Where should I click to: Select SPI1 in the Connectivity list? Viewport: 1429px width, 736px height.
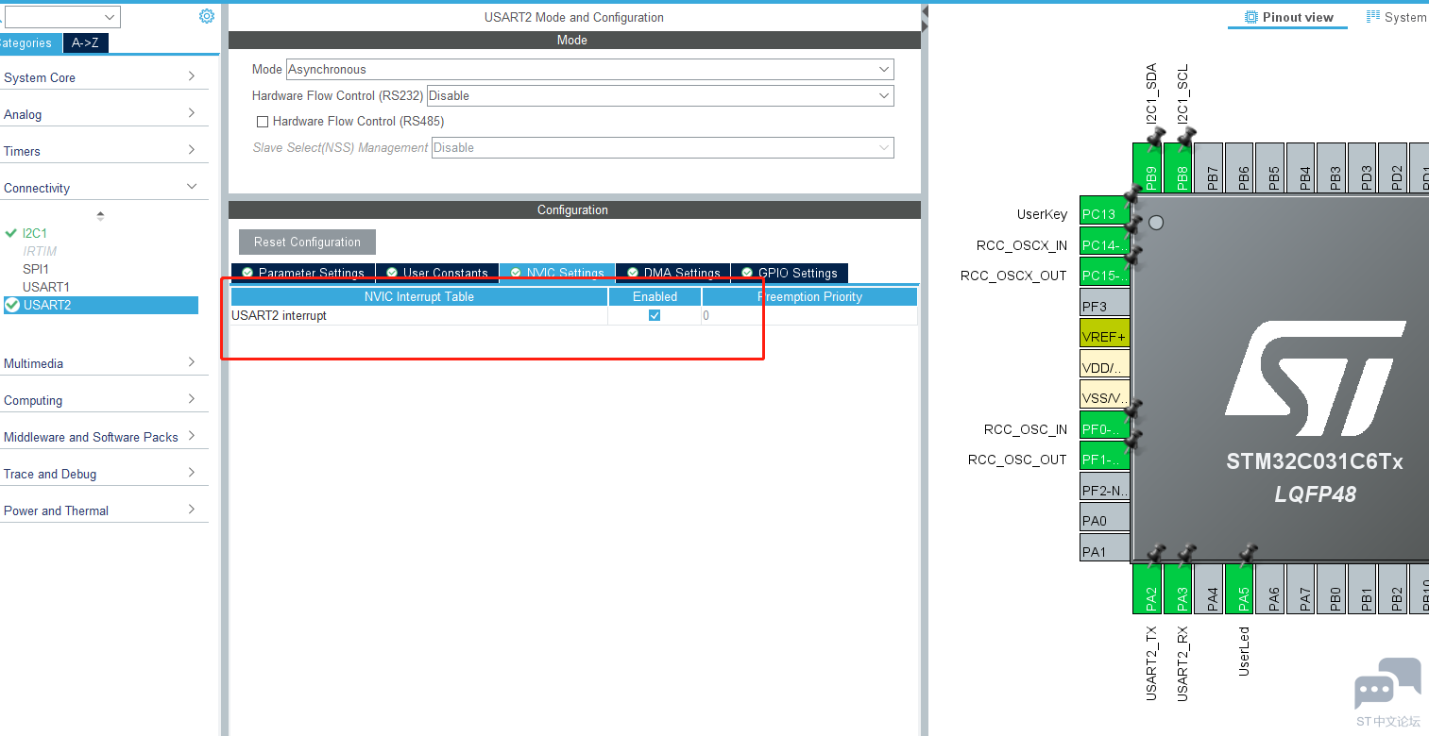[x=36, y=269]
